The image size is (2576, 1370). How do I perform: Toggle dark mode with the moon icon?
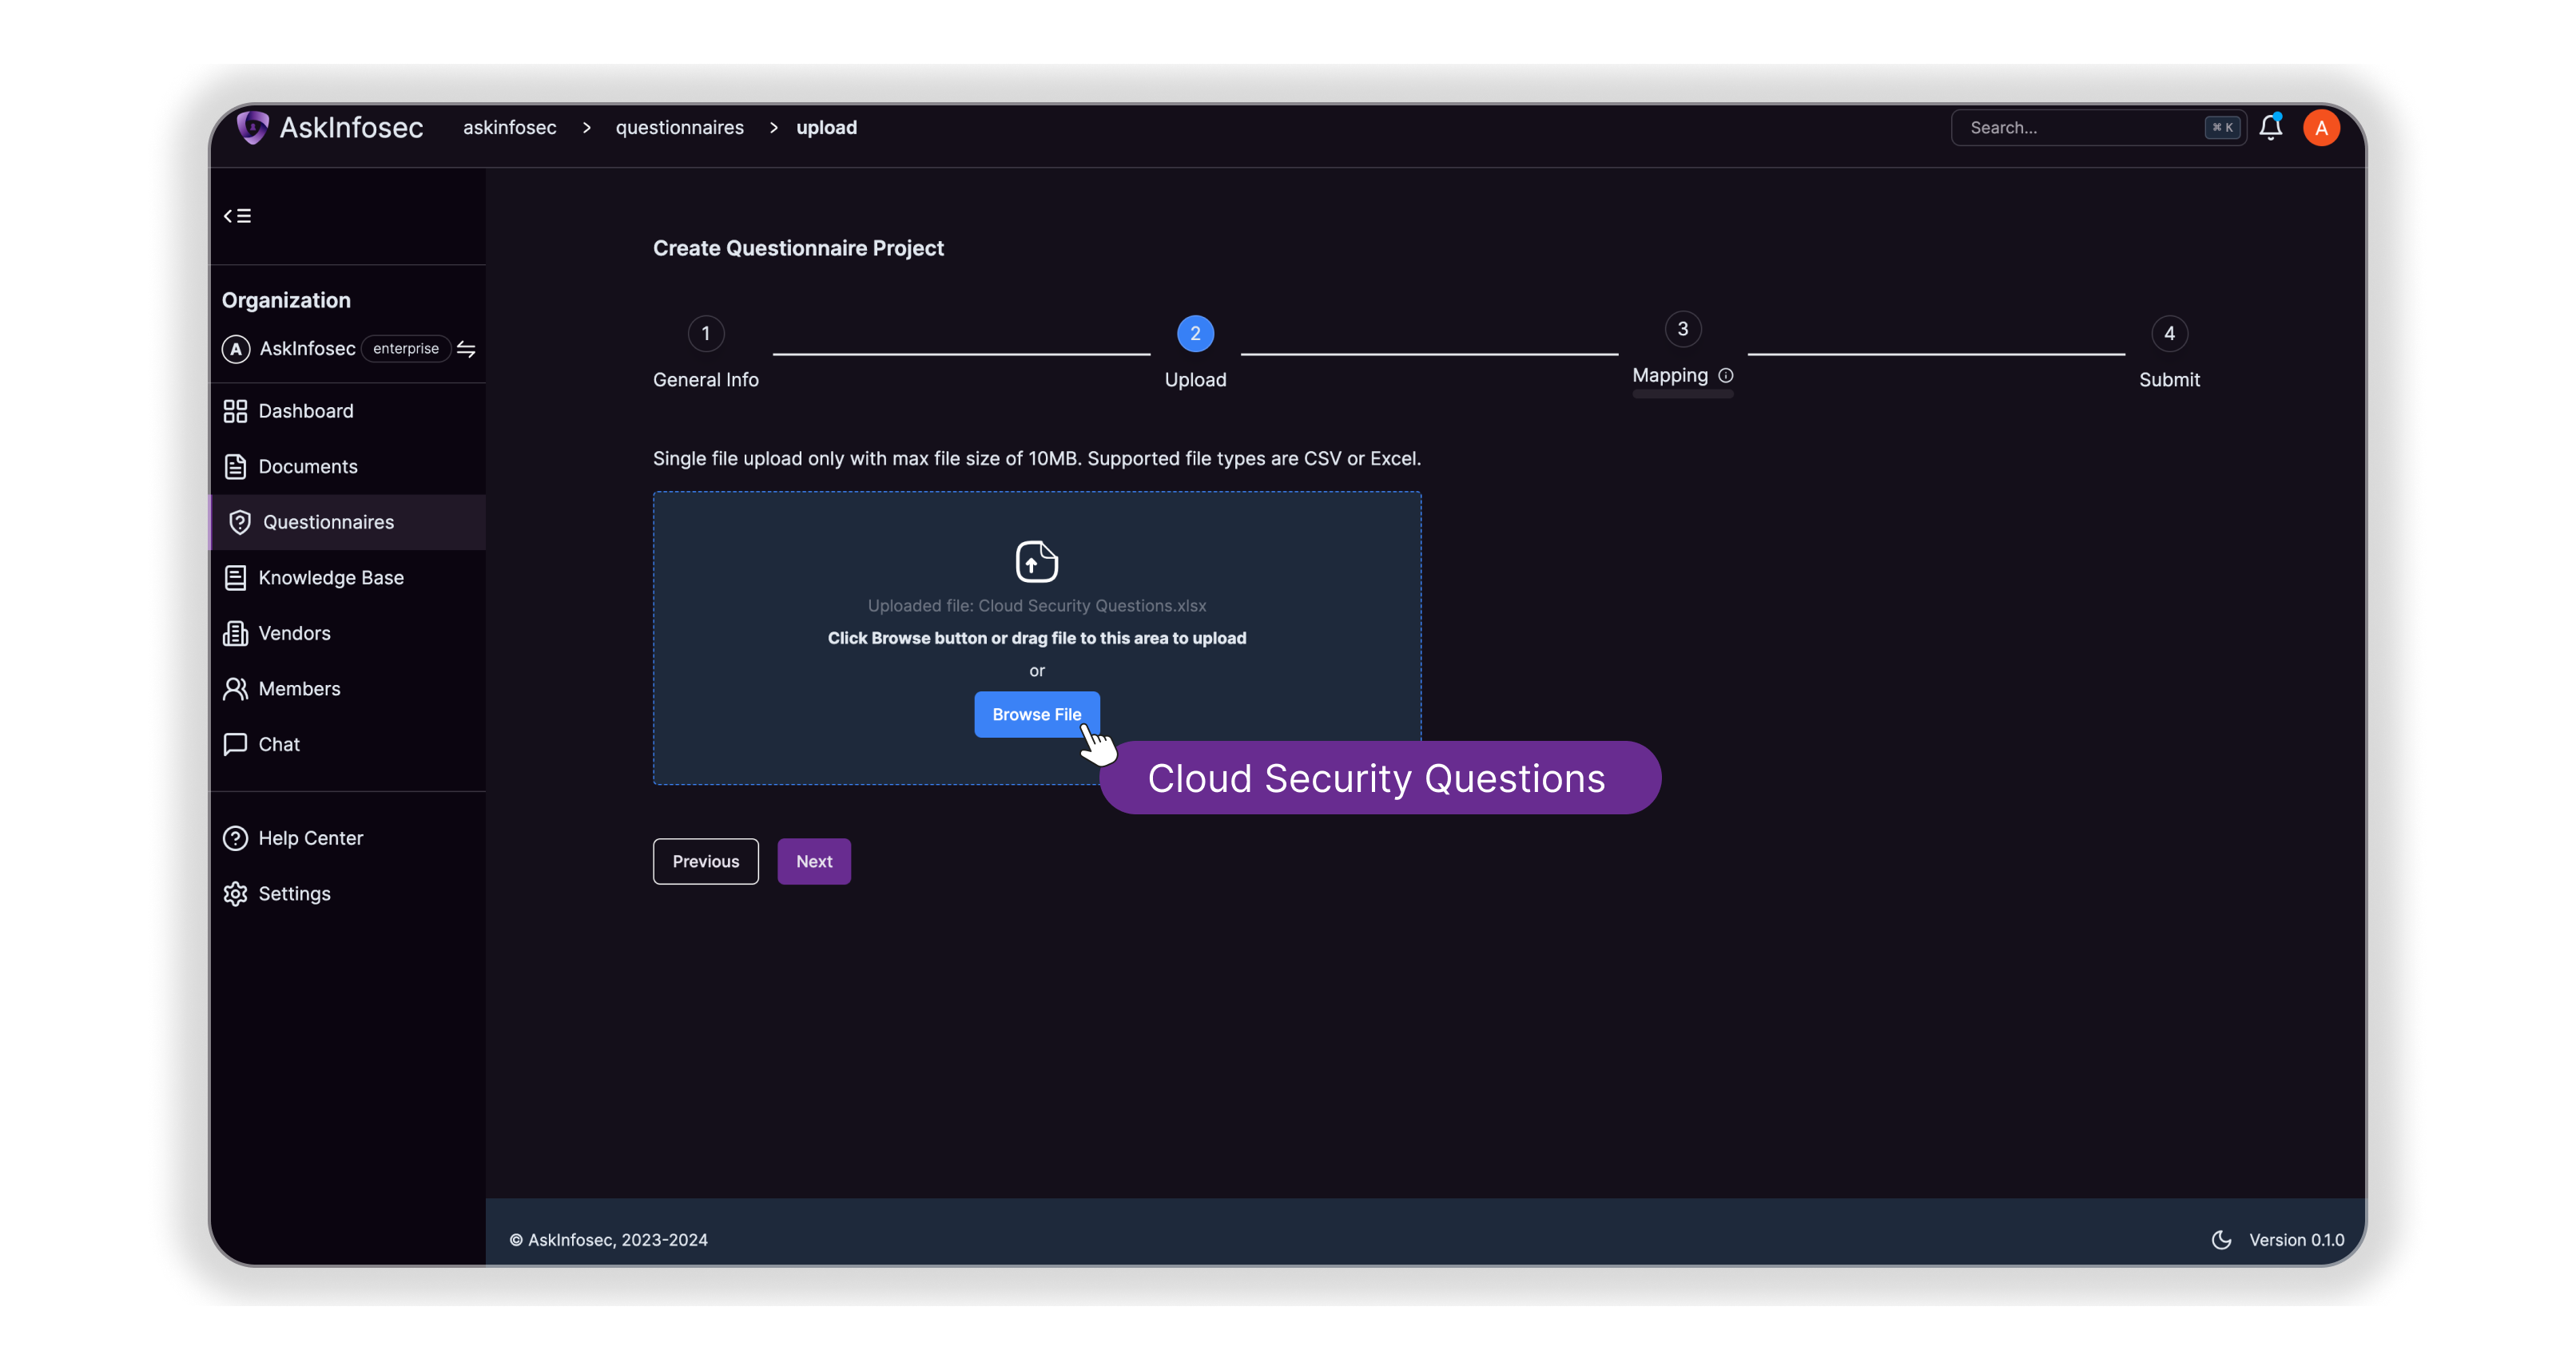[2221, 1239]
